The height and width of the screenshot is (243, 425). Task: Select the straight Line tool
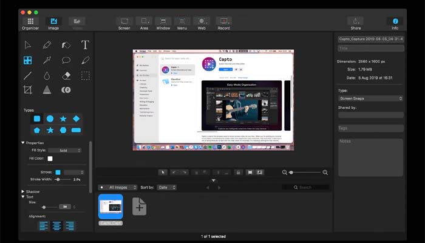point(28,76)
